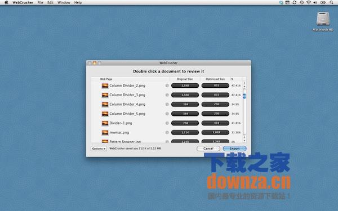The width and height of the screenshot is (338, 211).
Task: Select the Column Divider_2.png file name
Action: [x=127, y=86]
